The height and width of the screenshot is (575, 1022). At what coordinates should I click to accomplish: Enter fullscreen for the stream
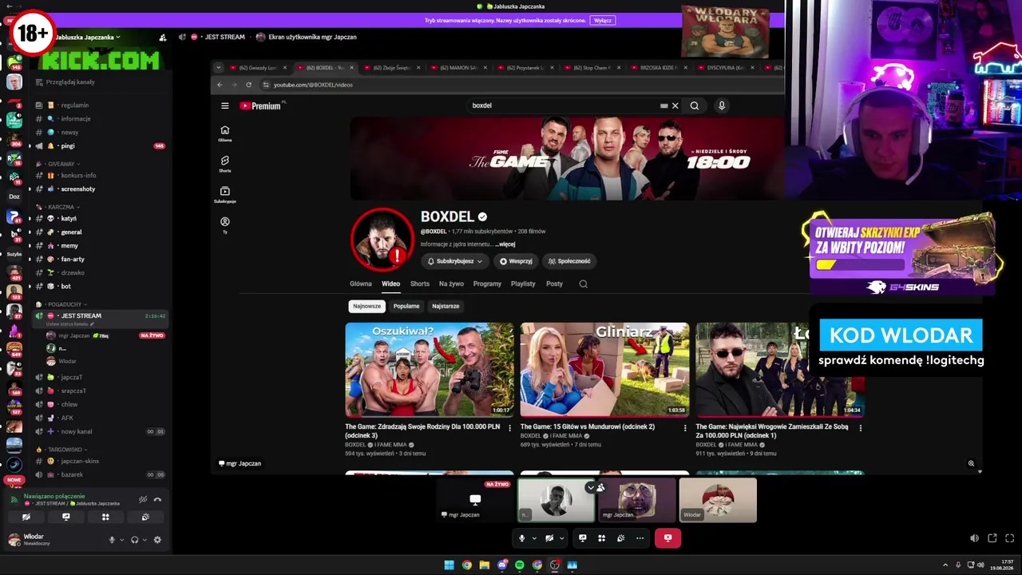(1010, 538)
